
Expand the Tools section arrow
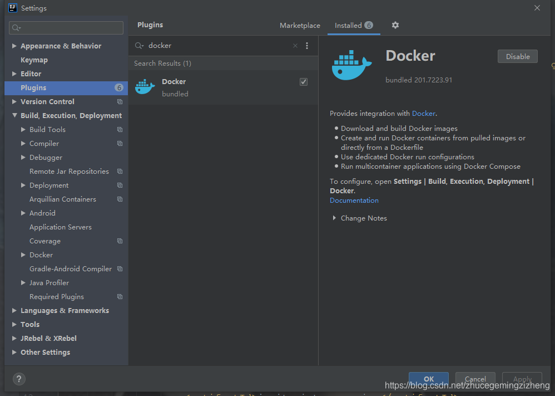click(x=14, y=324)
